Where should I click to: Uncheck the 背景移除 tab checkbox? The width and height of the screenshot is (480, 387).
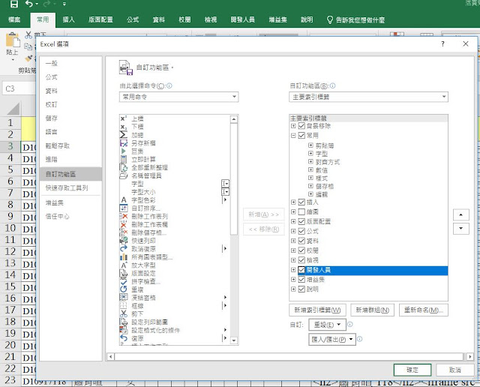(301, 126)
